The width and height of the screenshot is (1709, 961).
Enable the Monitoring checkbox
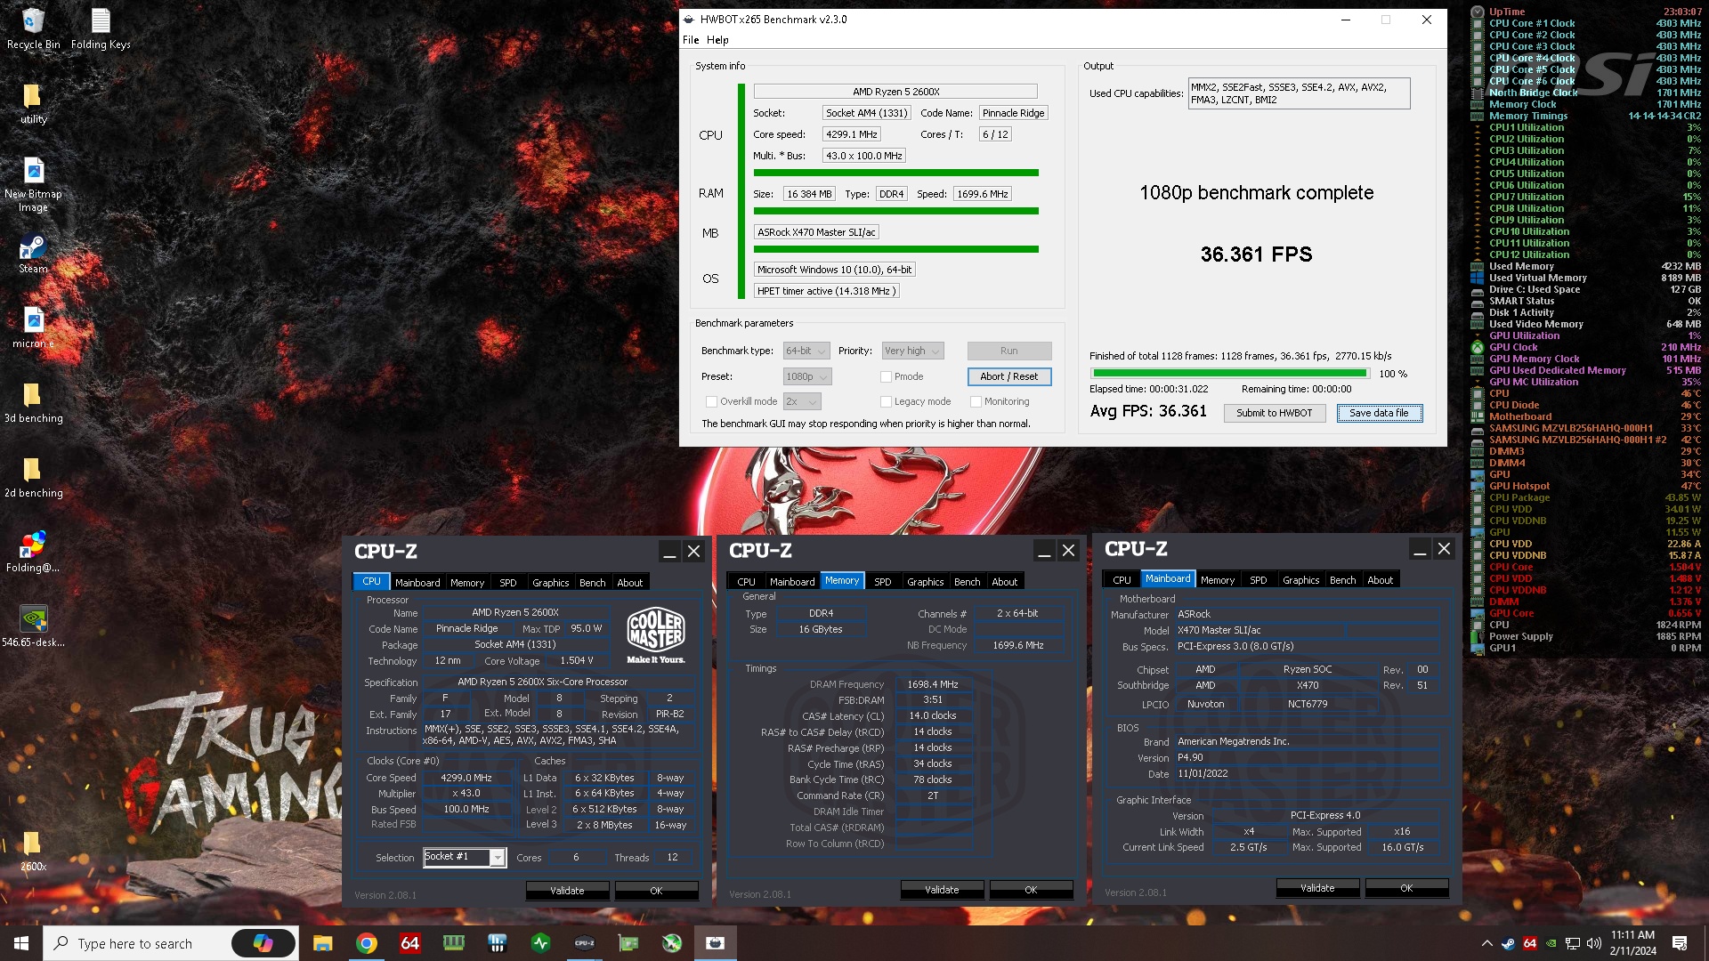pos(976,401)
